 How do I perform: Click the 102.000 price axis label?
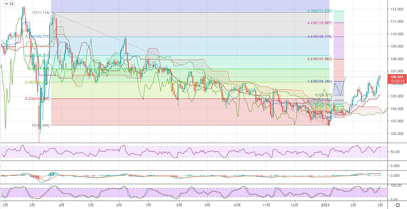click(x=397, y=134)
